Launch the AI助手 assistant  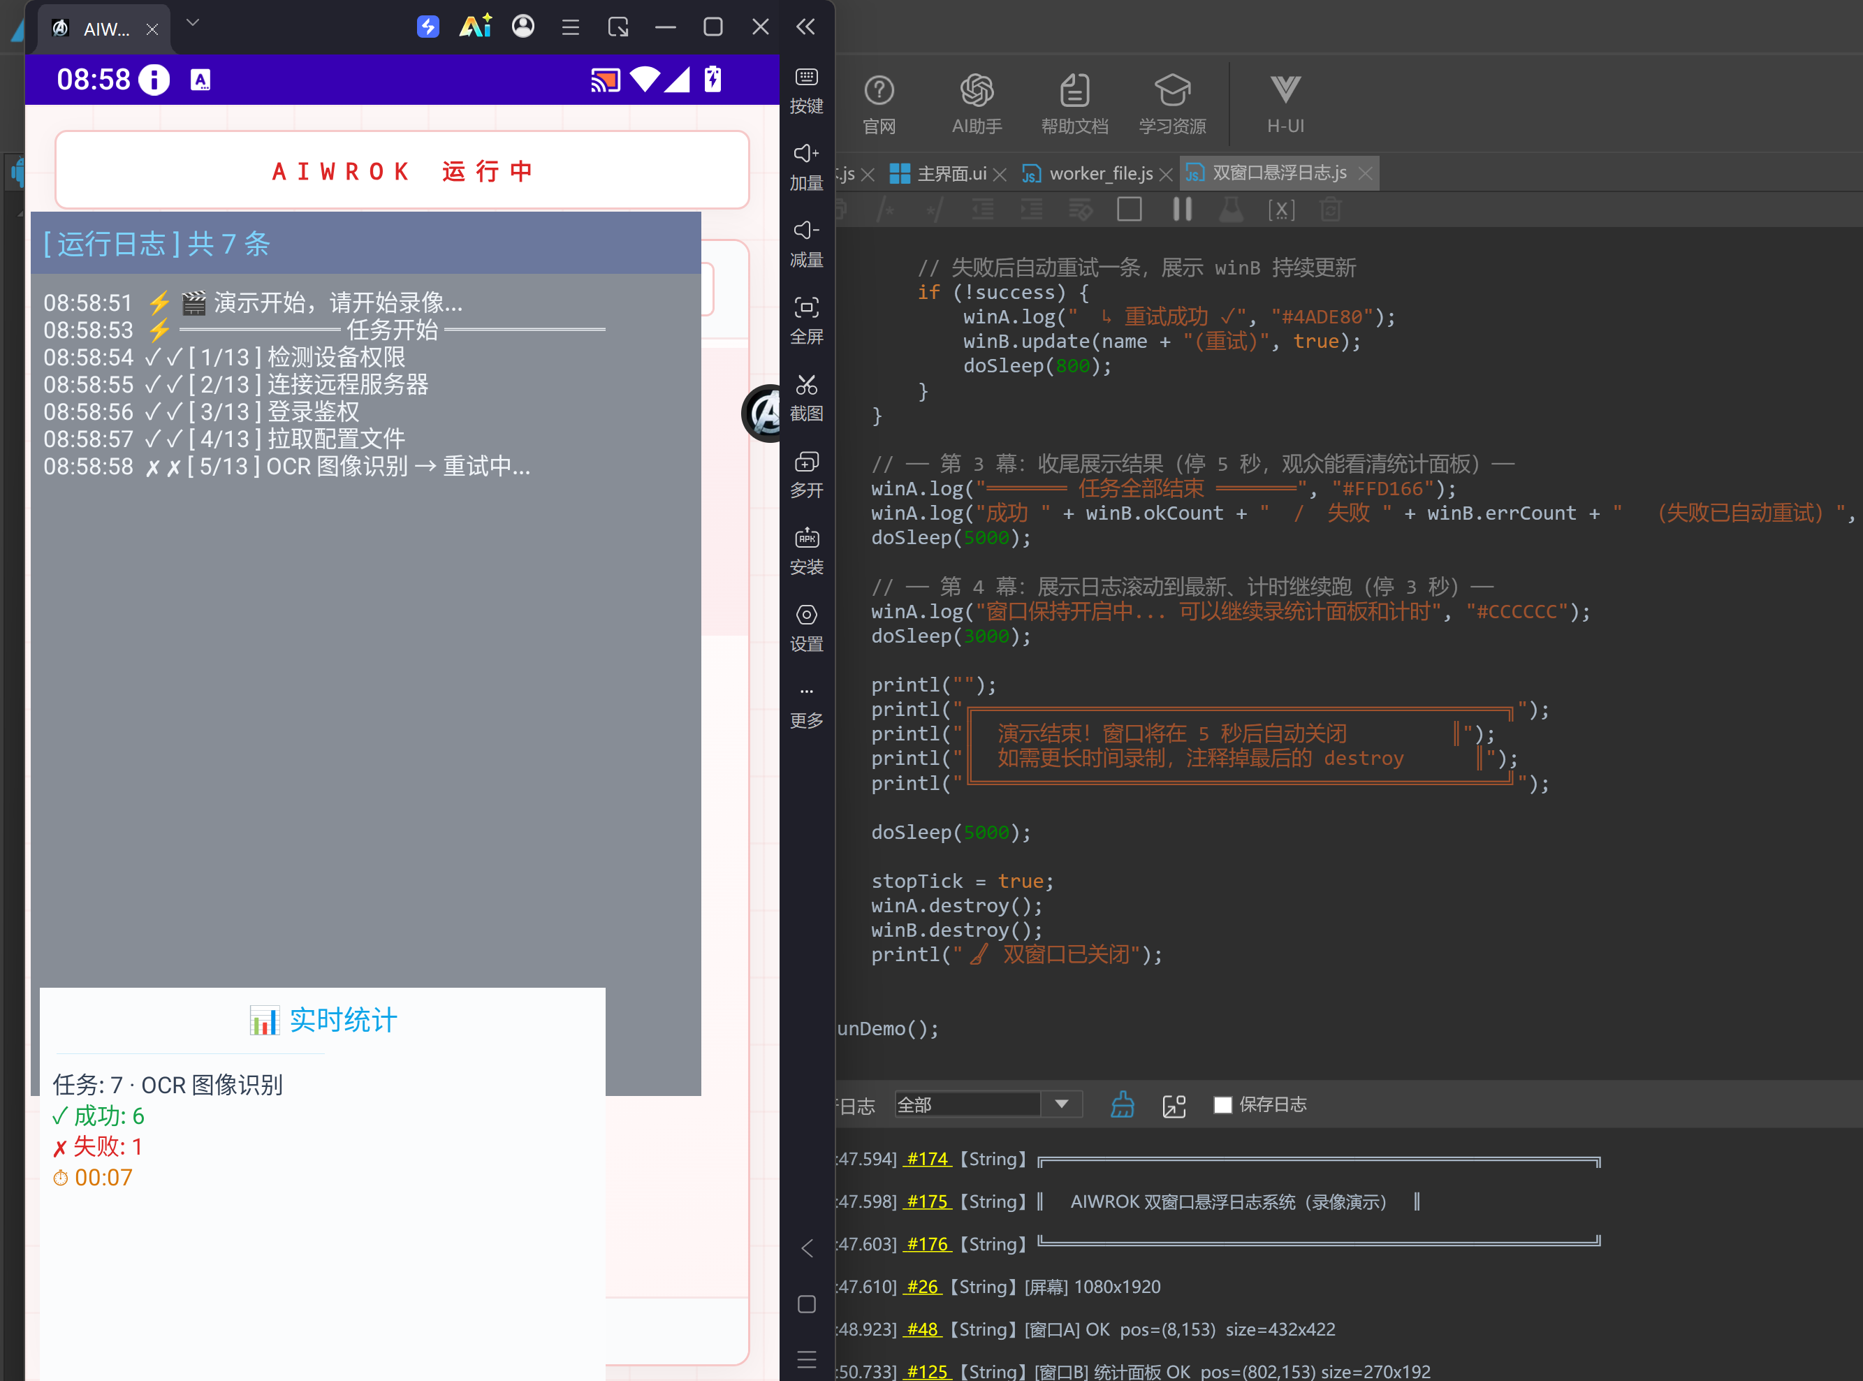tap(977, 105)
